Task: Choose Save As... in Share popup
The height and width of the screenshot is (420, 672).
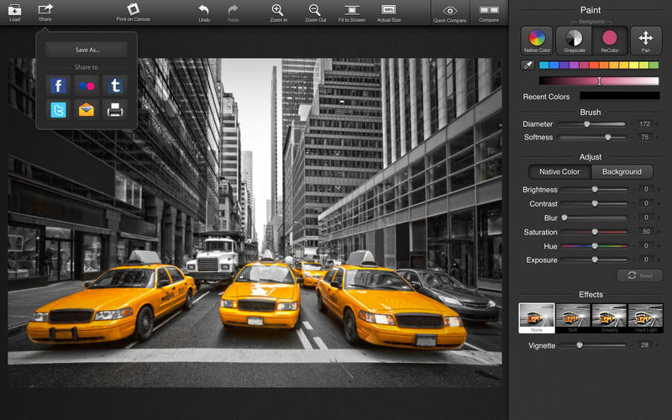Action: pos(87,50)
